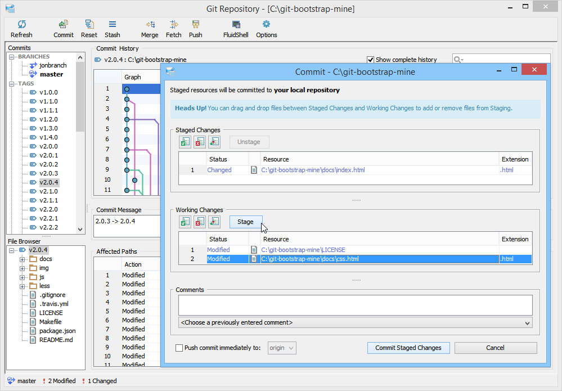
Task: Select the master branch
Action: pyautogui.click(x=52, y=74)
